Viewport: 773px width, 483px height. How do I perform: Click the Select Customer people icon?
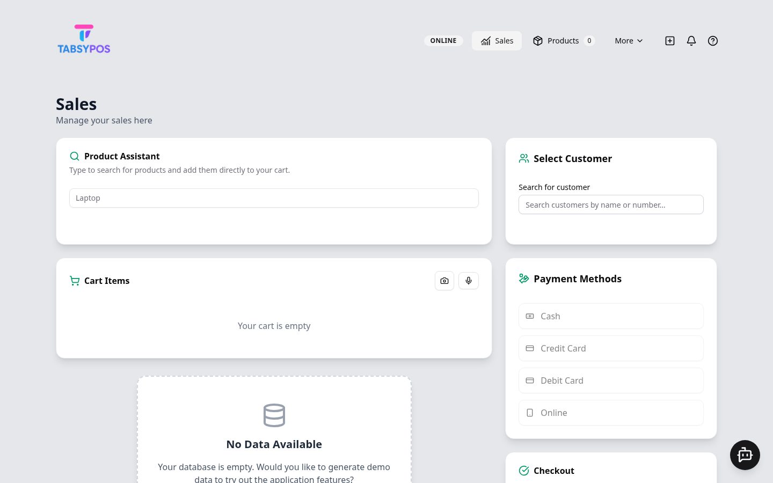[524, 158]
